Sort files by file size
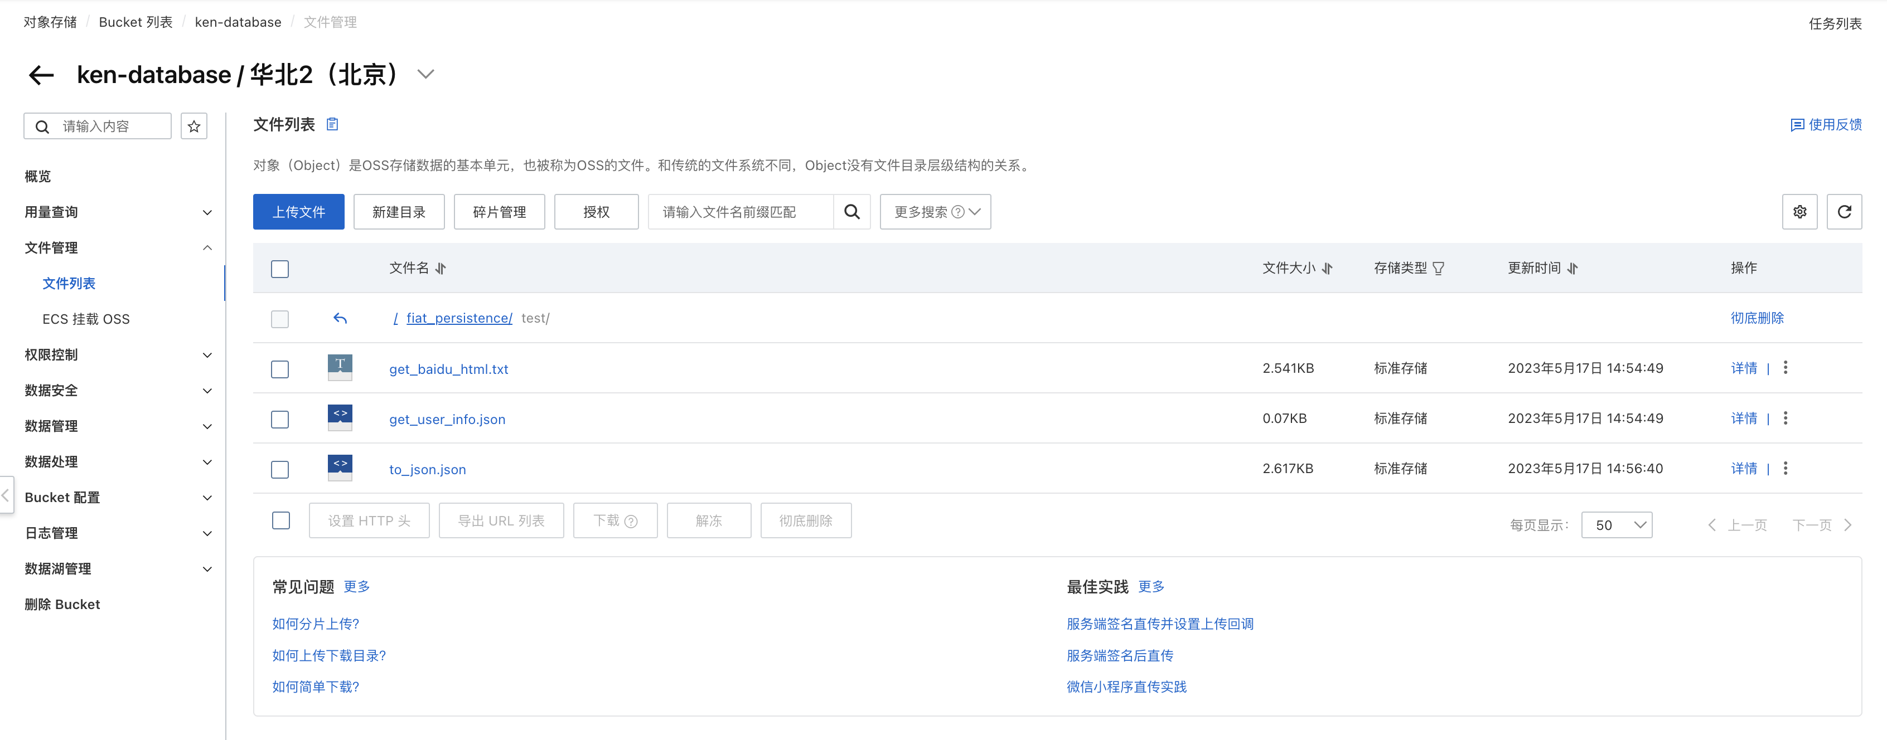The width and height of the screenshot is (1887, 740). pos(1327,269)
